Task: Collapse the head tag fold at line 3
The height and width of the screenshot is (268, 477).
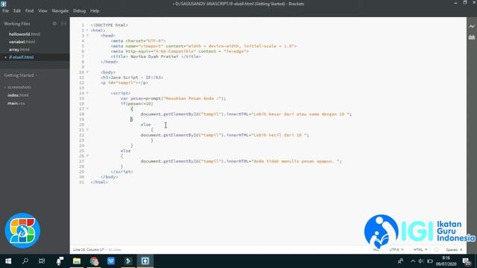Action: [87, 36]
